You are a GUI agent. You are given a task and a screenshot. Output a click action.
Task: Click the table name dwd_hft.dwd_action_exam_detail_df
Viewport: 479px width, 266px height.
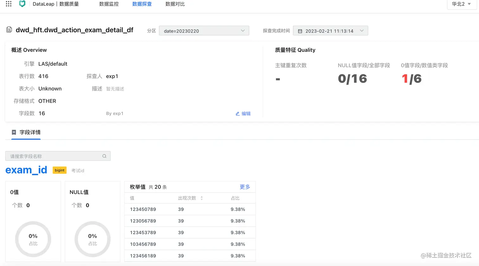(74, 30)
